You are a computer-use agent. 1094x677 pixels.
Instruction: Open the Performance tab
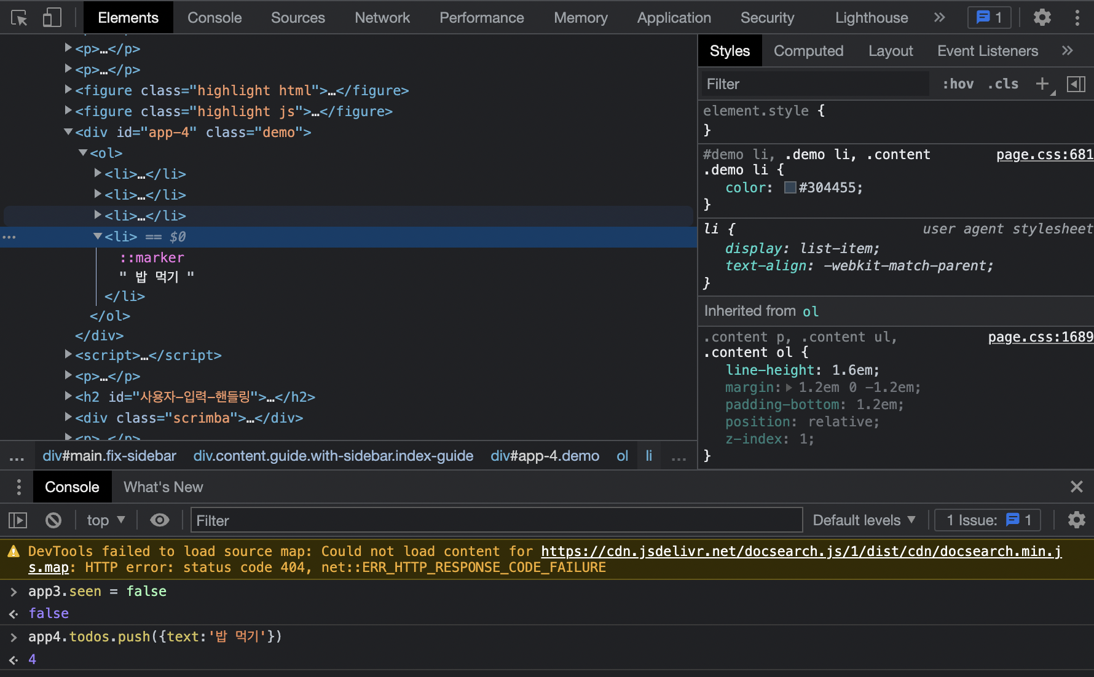click(x=482, y=18)
